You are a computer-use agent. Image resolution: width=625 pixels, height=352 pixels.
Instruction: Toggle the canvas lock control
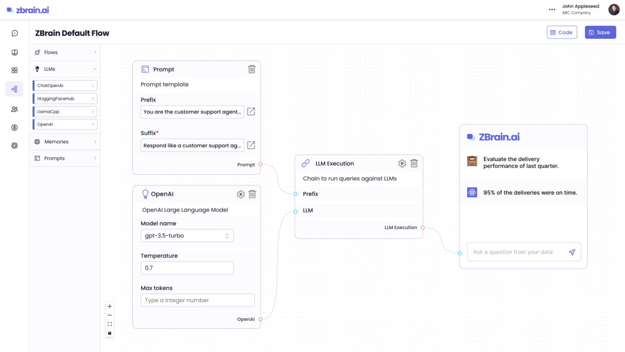pos(109,332)
